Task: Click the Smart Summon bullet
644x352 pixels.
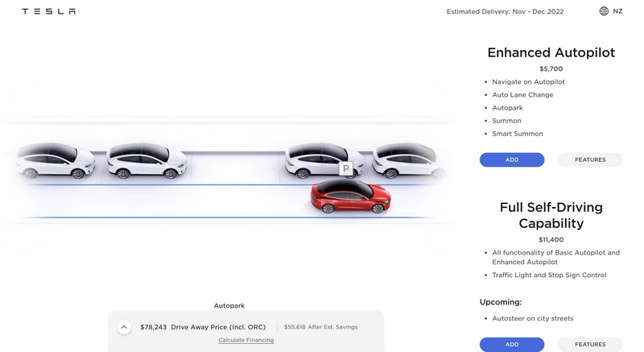Action: pos(517,134)
